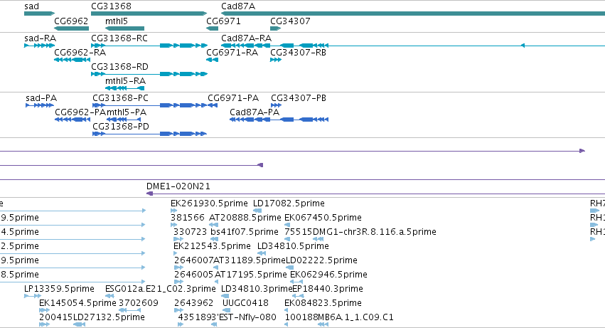Screen dimensions: 605x328
Task: Click the CG34307 gene glyph
Action: coord(276,28)
